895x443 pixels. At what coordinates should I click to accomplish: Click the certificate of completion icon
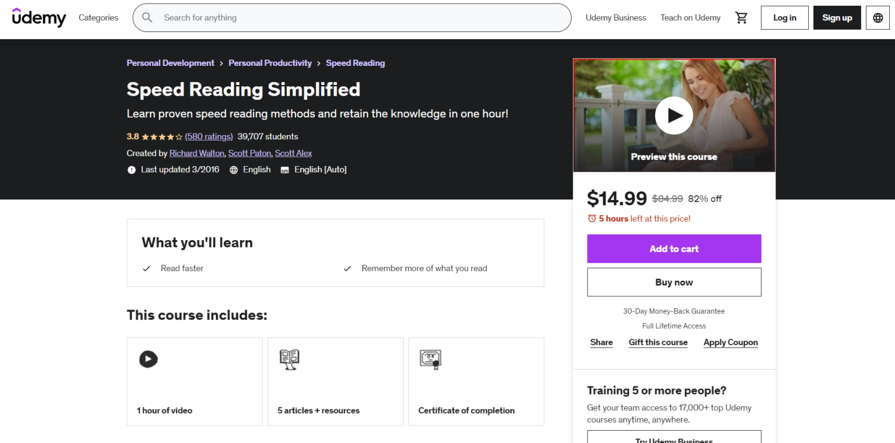point(431,359)
